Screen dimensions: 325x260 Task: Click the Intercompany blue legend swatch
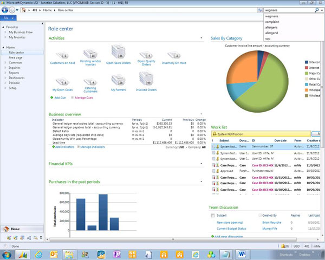click(307, 62)
